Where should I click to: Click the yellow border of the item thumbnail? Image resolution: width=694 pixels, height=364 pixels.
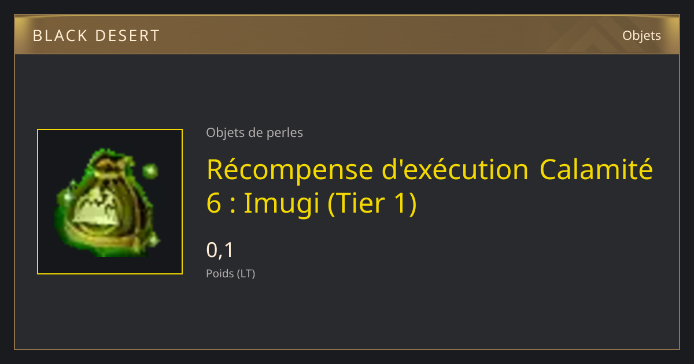coord(110,130)
